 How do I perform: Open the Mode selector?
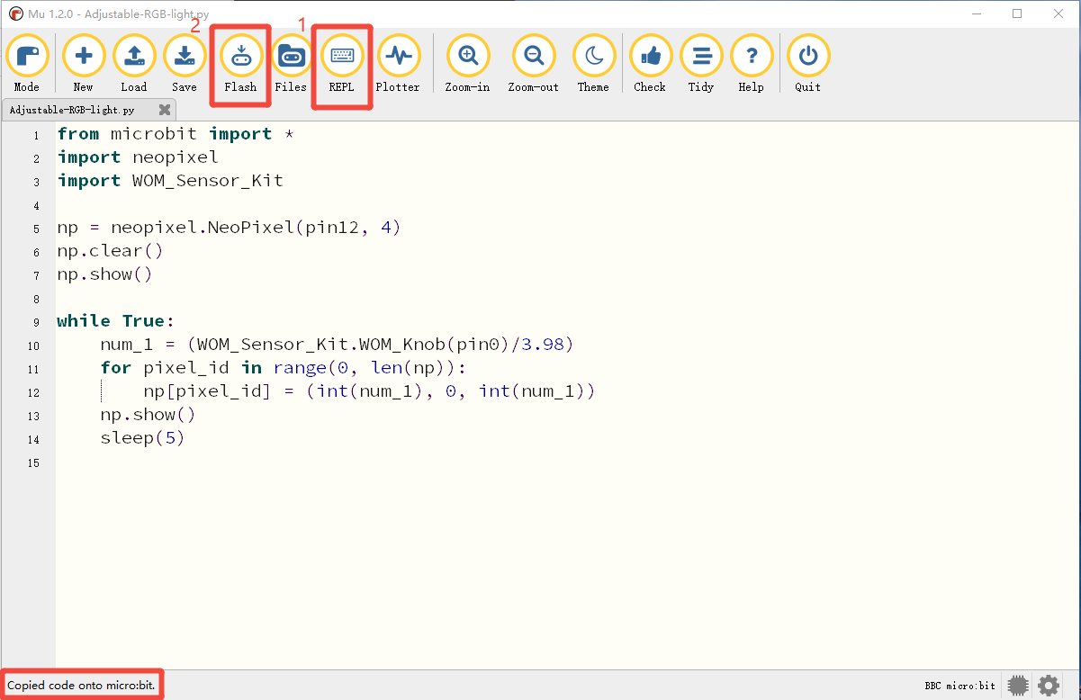tap(27, 63)
